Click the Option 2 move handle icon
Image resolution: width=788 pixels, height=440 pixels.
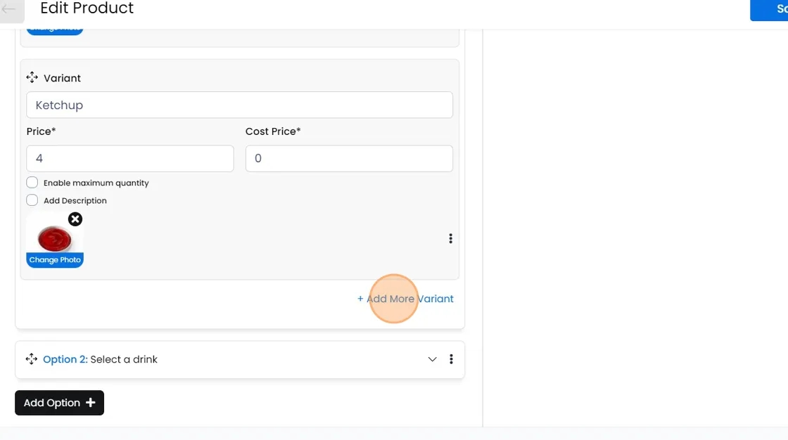32,359
